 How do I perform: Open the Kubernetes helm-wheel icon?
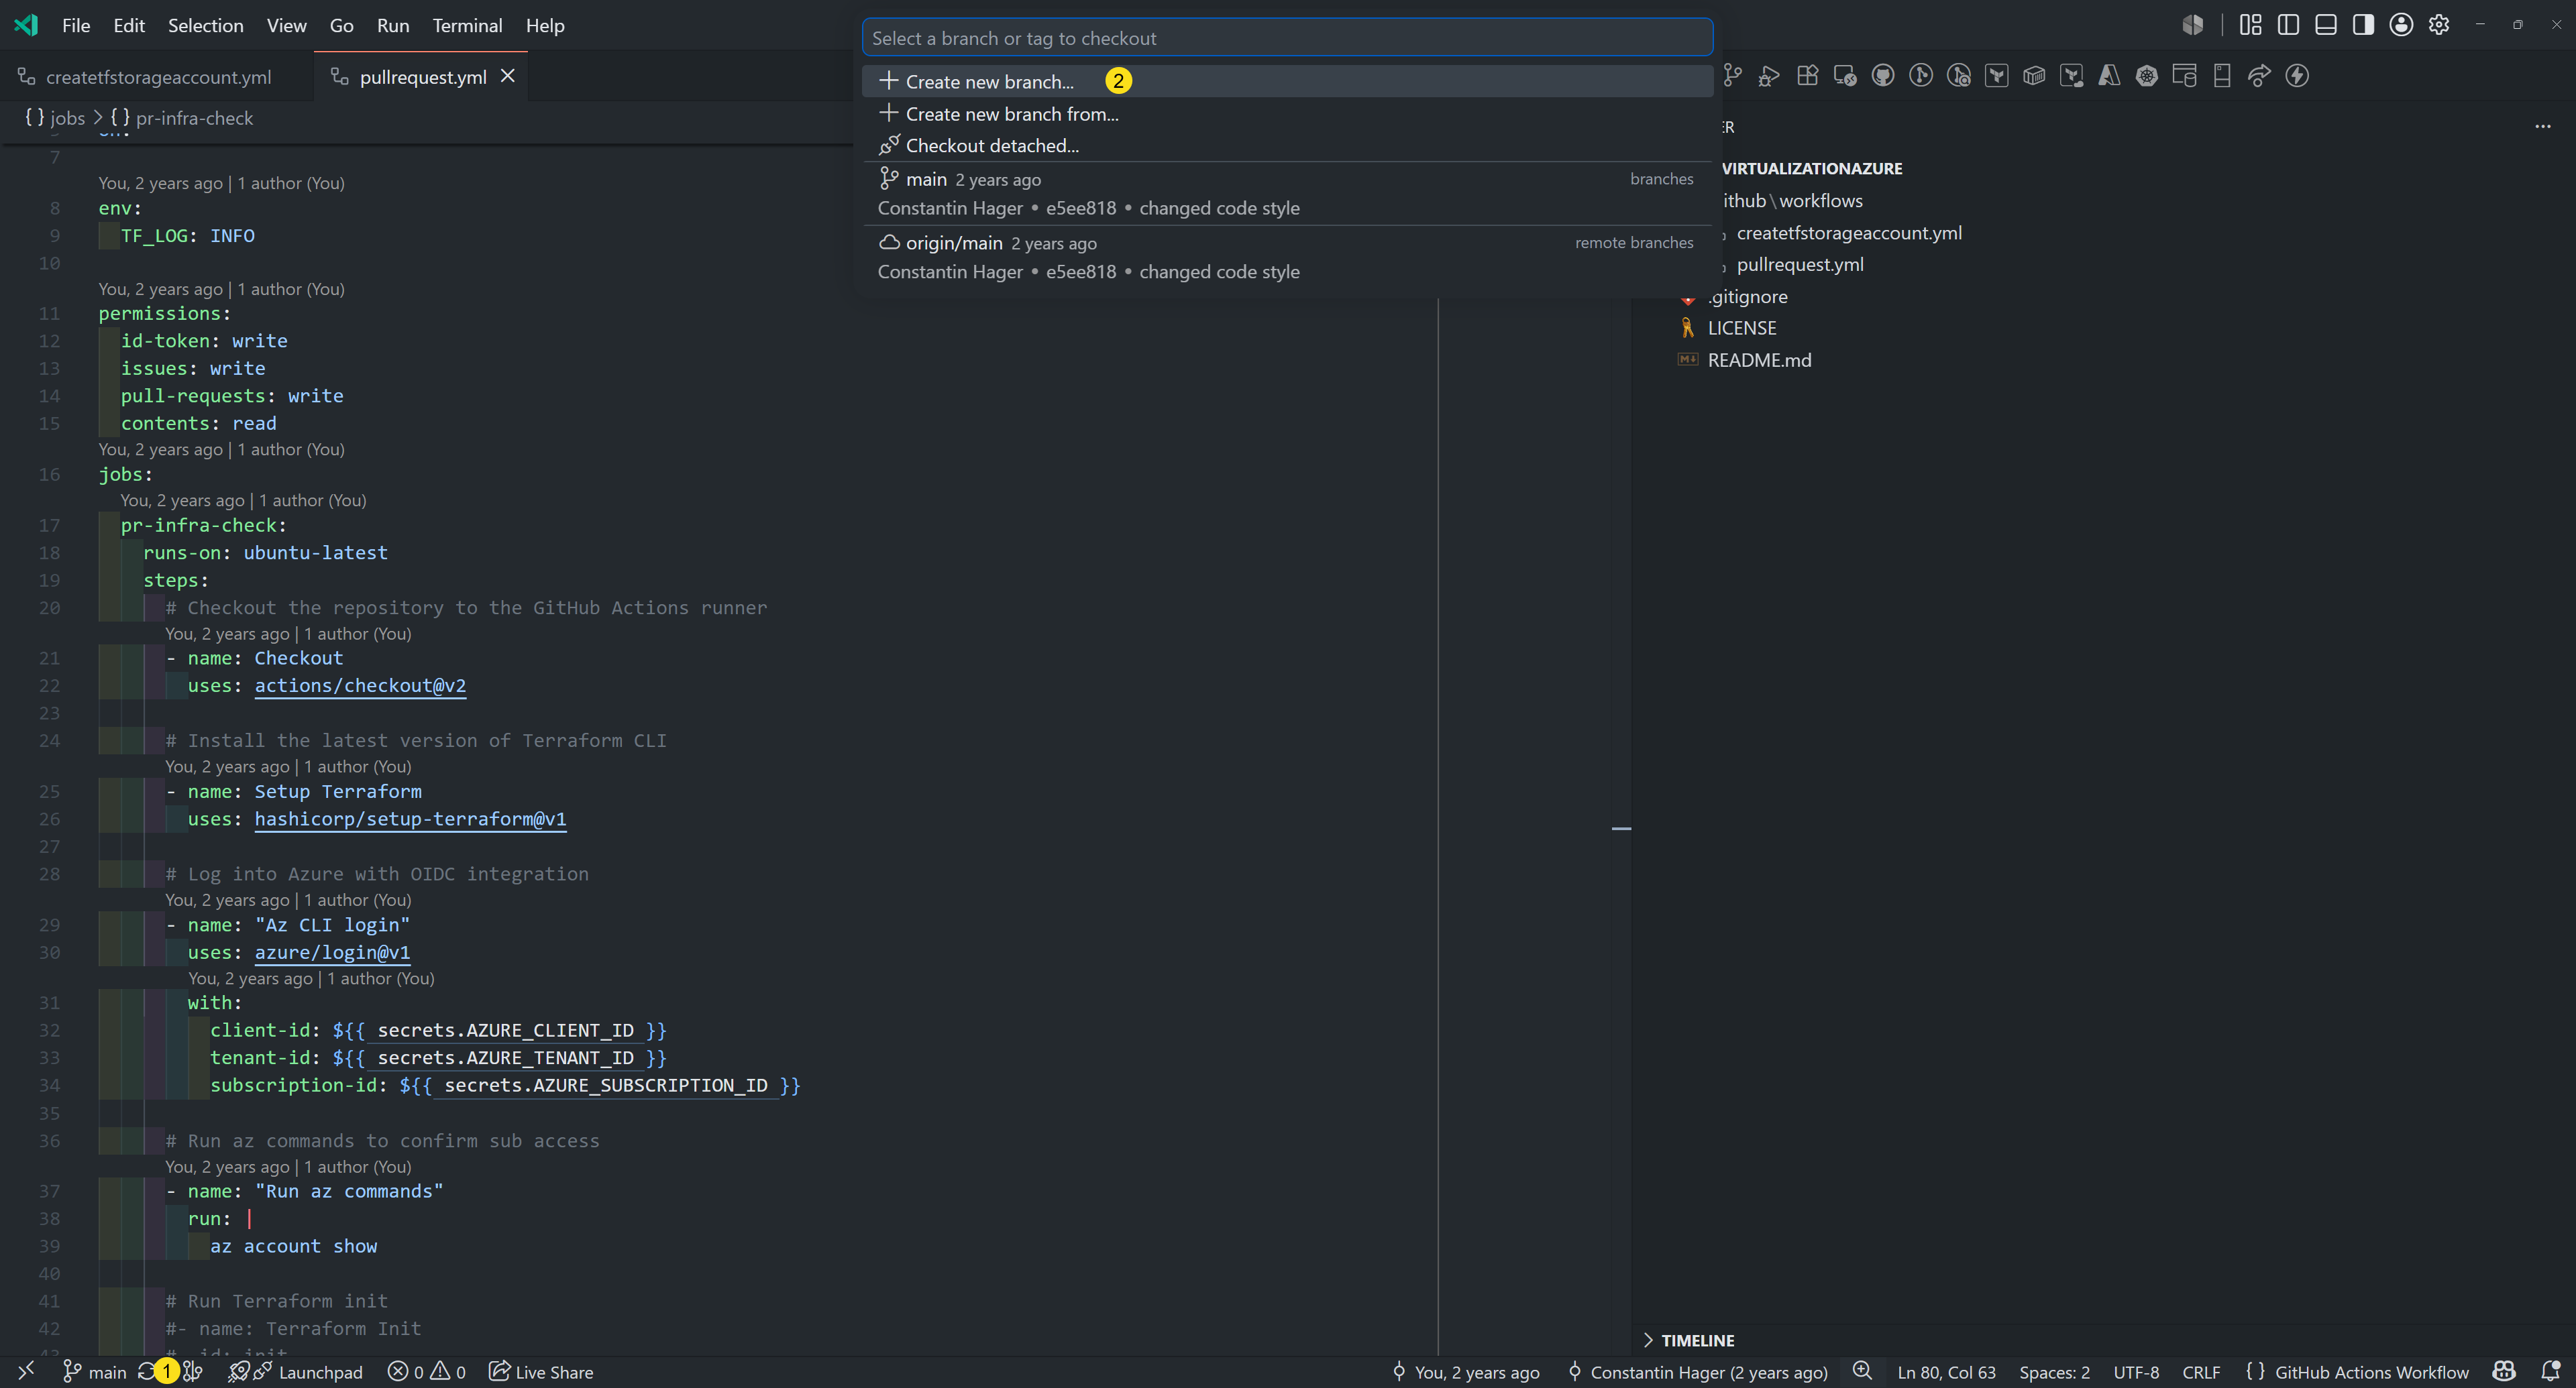pos(2147,76)
